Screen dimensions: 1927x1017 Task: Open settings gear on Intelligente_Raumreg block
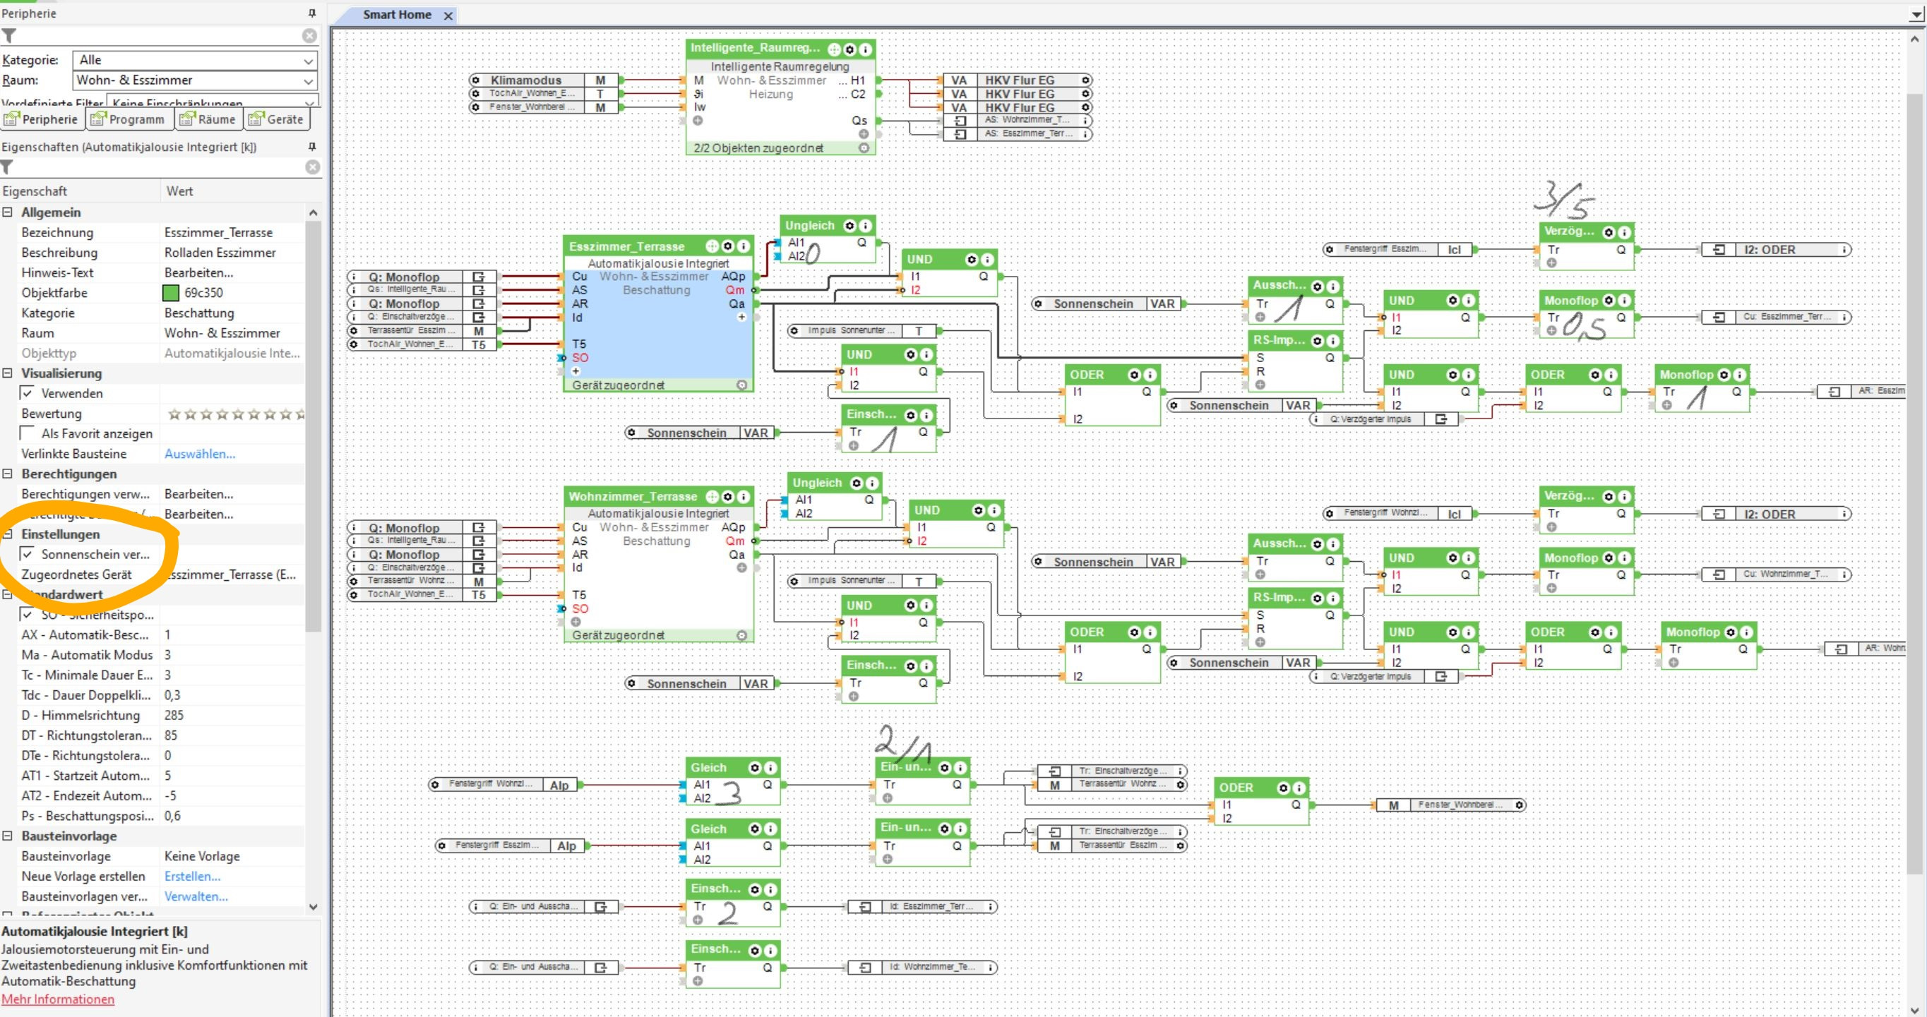click(849, 49)
